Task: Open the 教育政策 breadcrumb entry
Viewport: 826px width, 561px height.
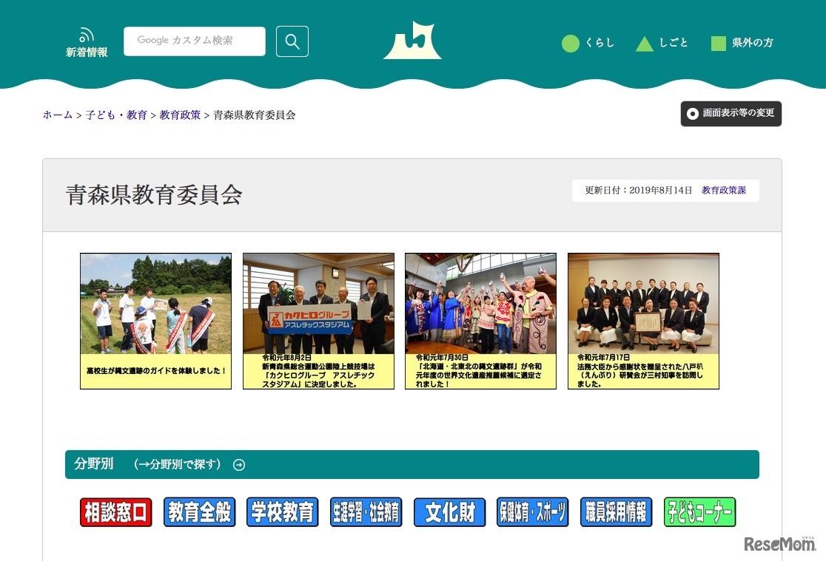Action: tap(180, 115)
